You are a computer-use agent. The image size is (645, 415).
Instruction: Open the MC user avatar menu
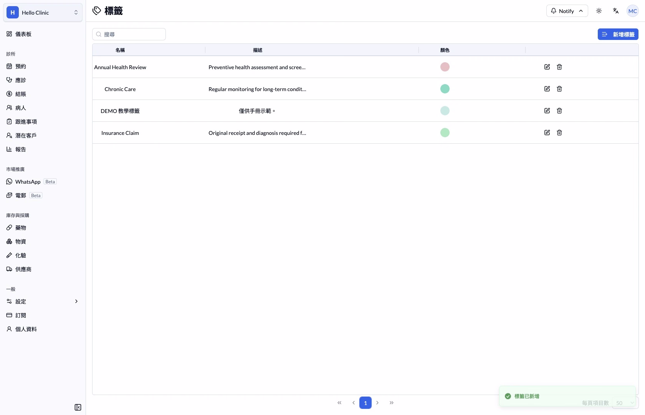tap(633, 11)
